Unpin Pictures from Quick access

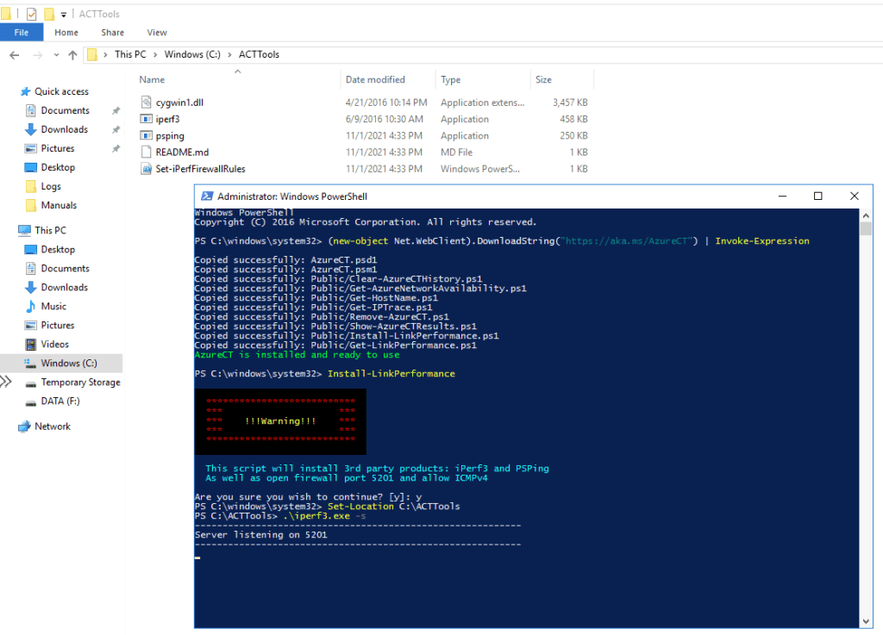pos(116,149)
